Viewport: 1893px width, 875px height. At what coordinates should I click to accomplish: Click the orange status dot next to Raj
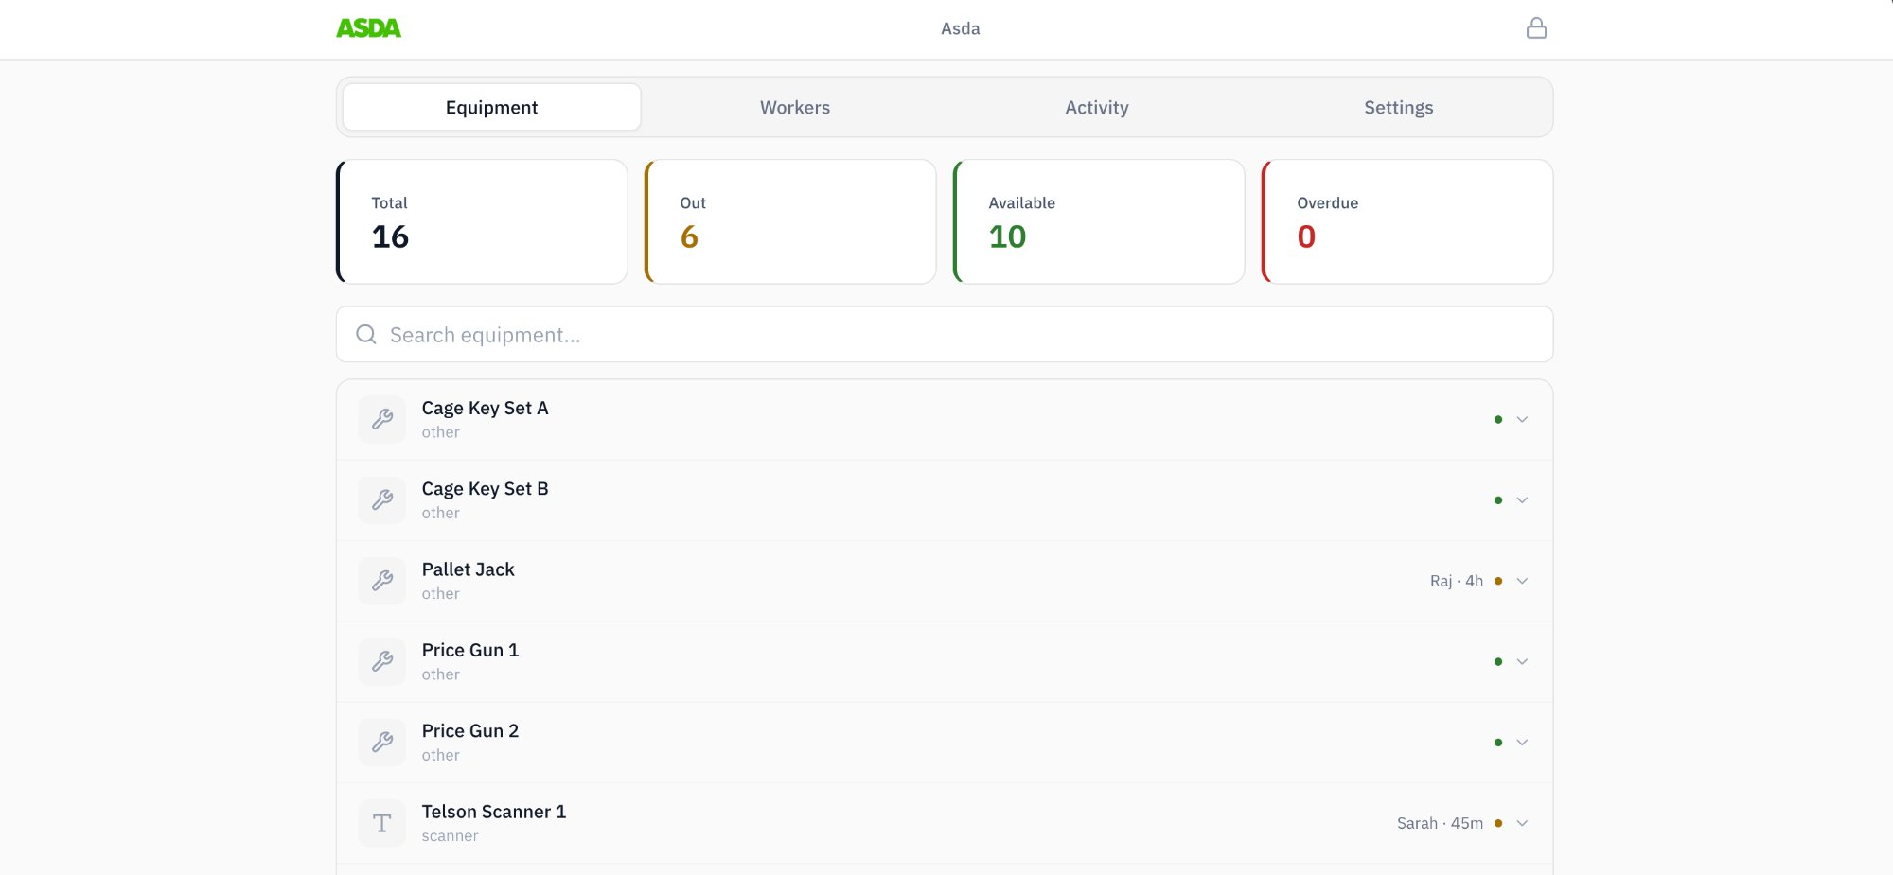(1498, 580)
